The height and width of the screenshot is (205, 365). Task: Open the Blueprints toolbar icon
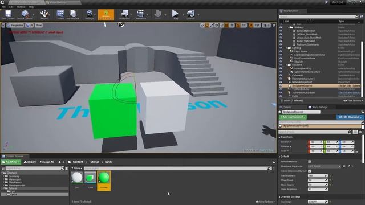click(124, 15)
